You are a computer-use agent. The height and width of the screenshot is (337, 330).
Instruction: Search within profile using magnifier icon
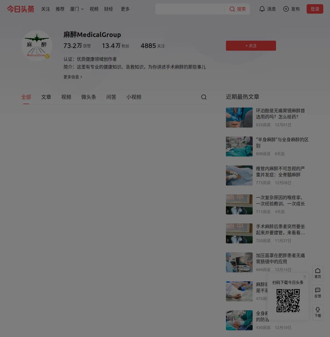[x=204, y=97]
